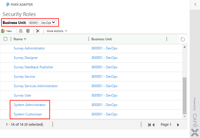Image resolution: width=200 pixels, height=138 pixels.
Task: Expand the More Actions menu
Action: point(57,31)
